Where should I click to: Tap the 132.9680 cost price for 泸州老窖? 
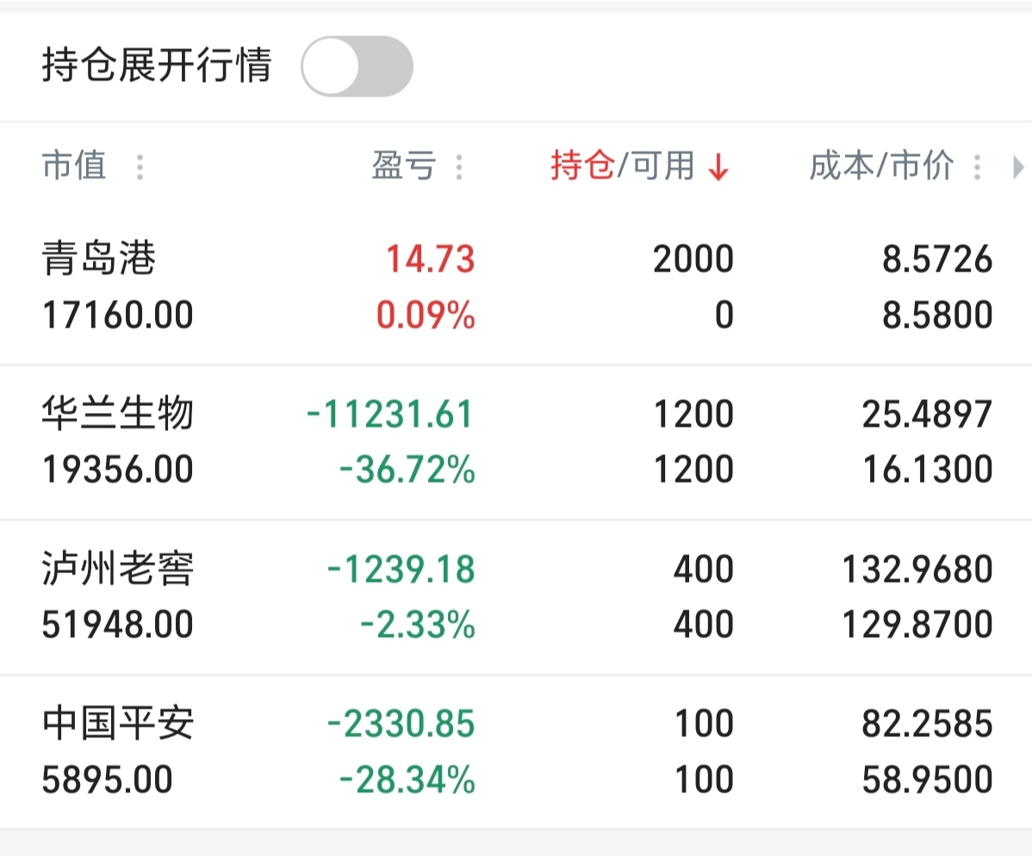[x=917, y=570]
